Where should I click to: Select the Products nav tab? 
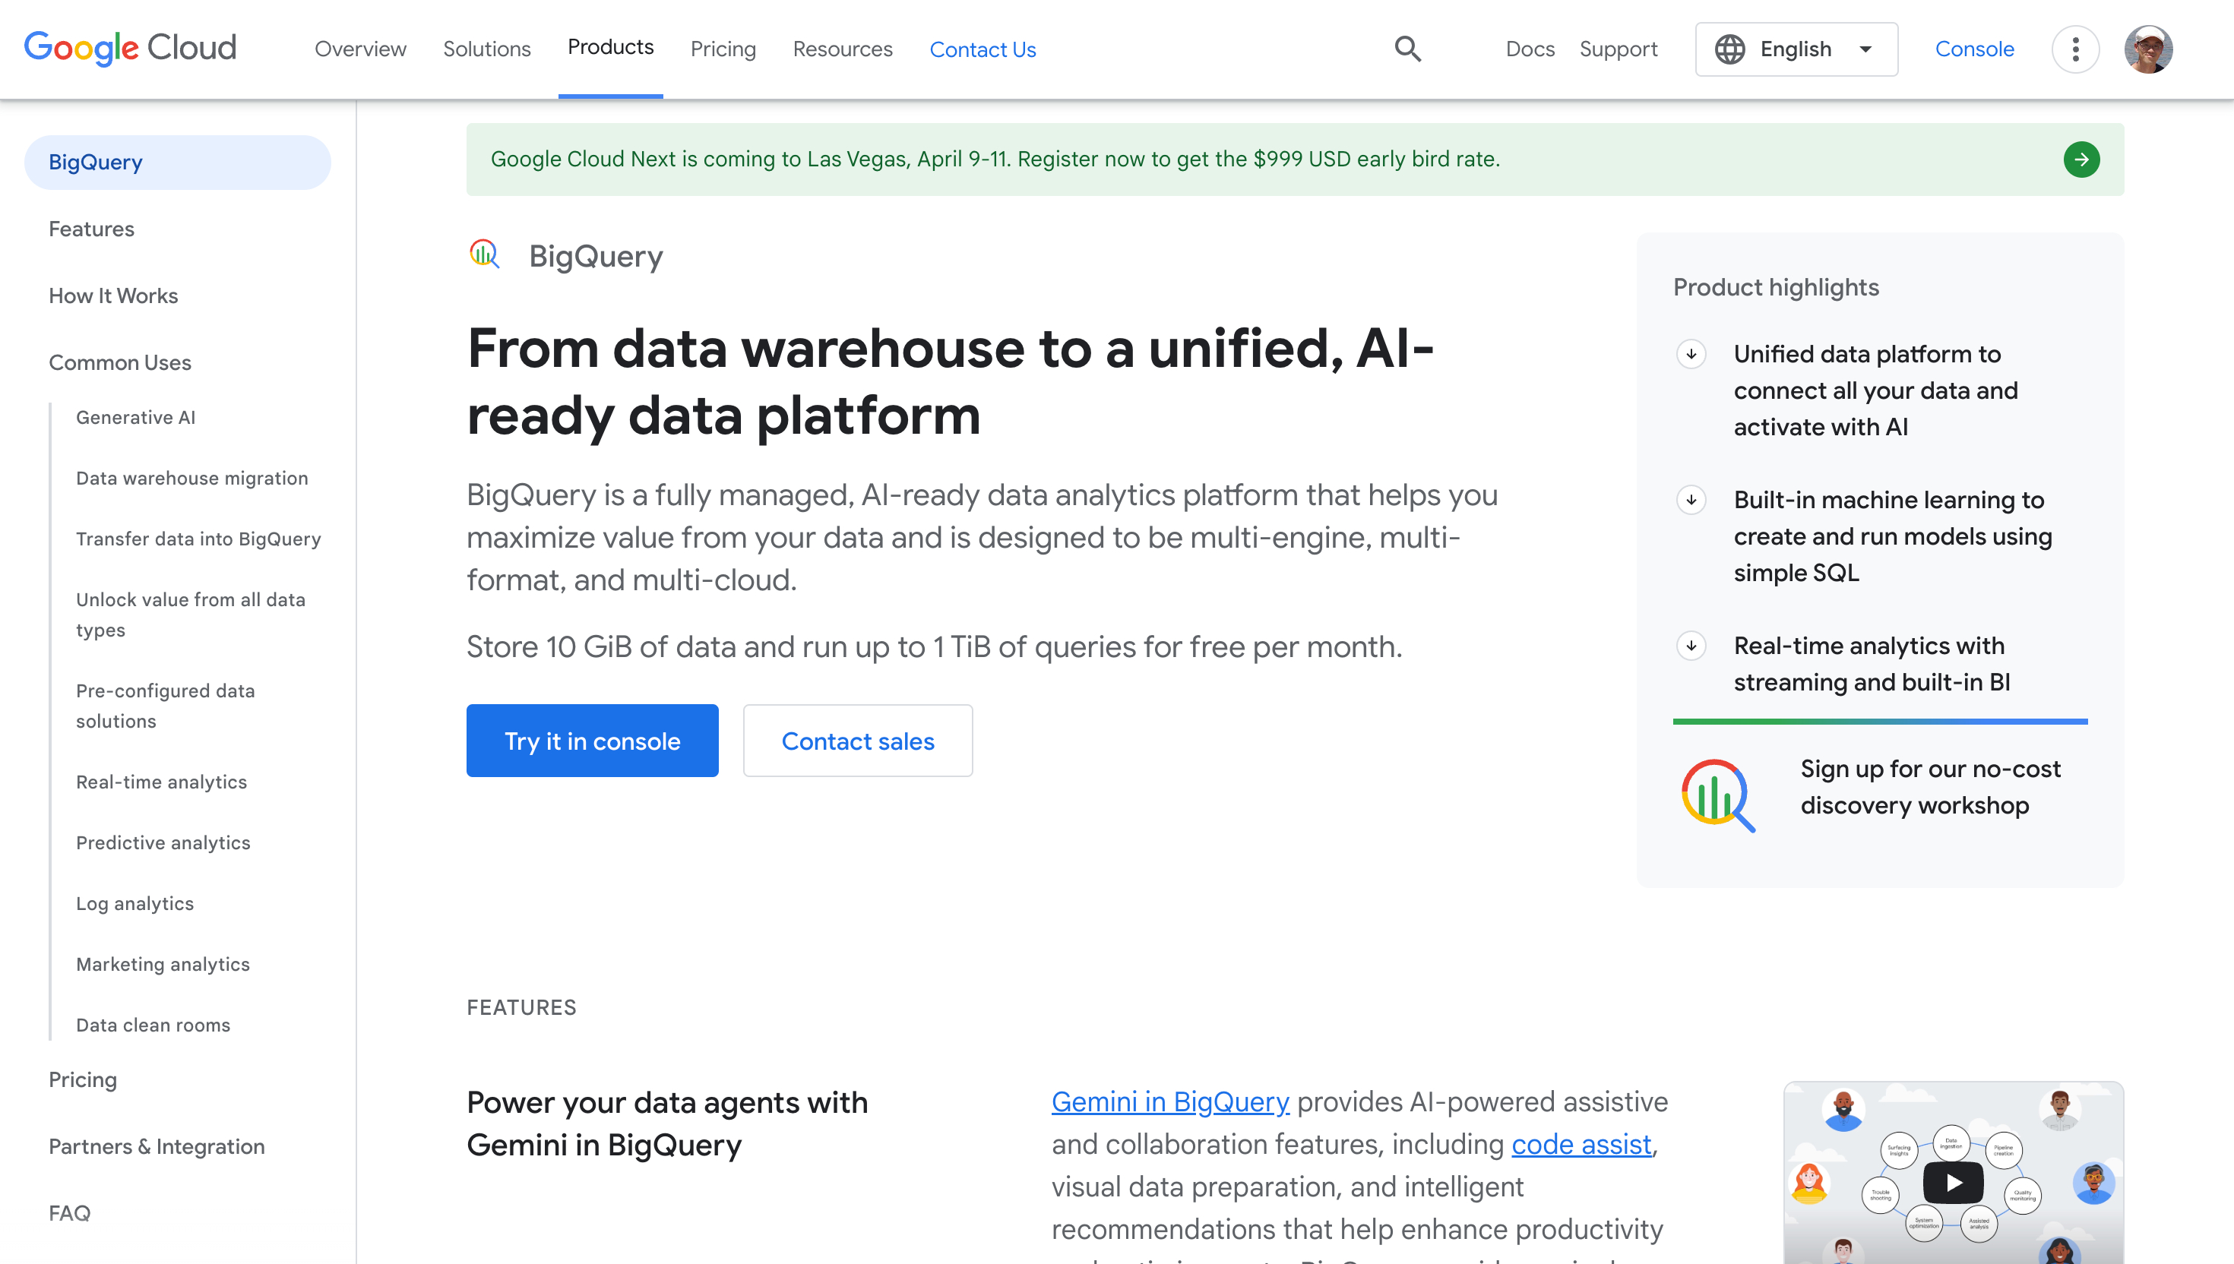[610, 48]
